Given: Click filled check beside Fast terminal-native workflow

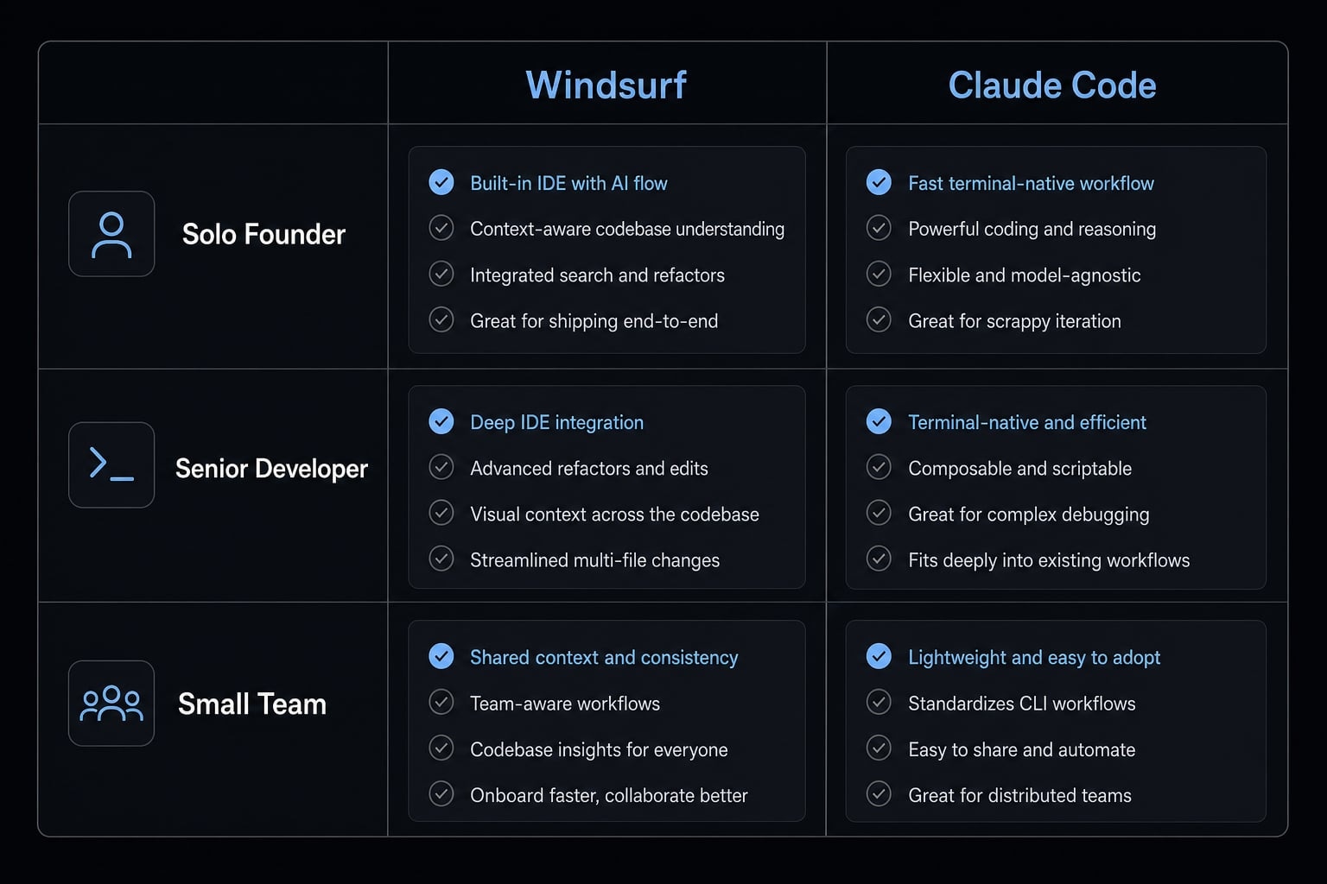Looking at the screenshot, I should pos(879,182).
